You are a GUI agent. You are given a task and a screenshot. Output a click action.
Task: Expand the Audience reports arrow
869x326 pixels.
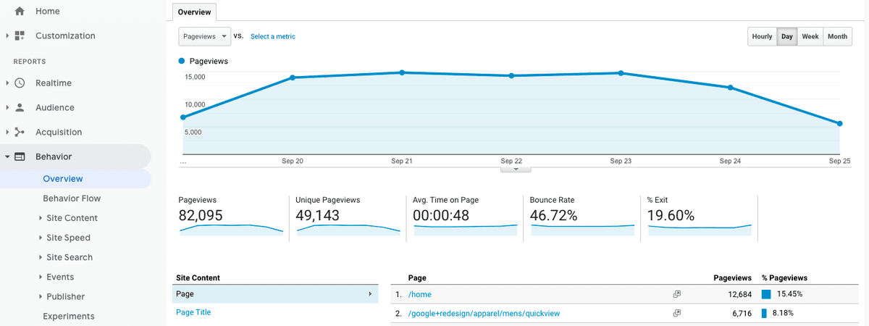click(7, 107)
